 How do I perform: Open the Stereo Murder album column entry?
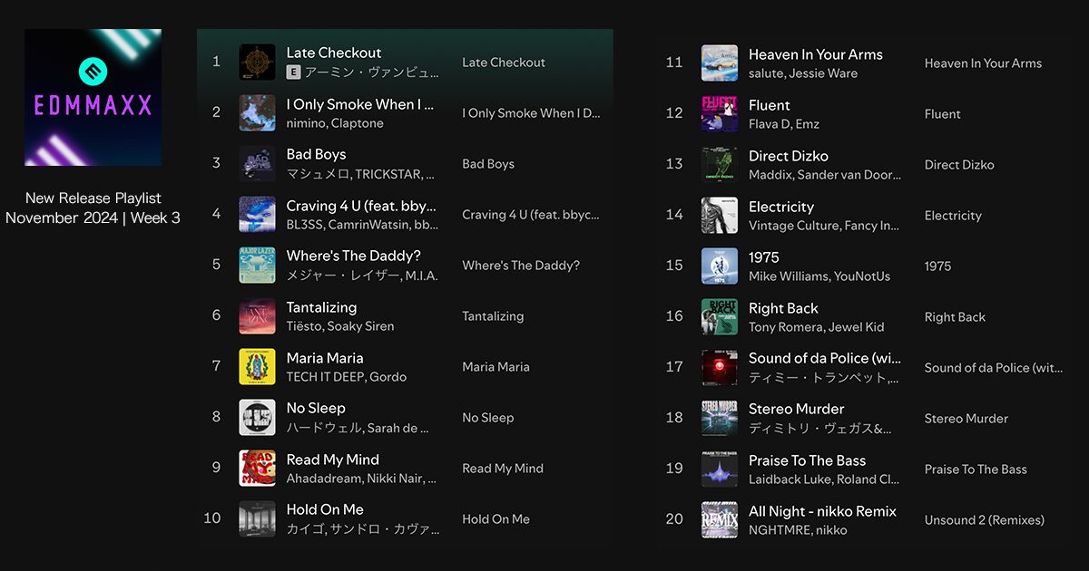pyautogui.click(x=966, y=419)
